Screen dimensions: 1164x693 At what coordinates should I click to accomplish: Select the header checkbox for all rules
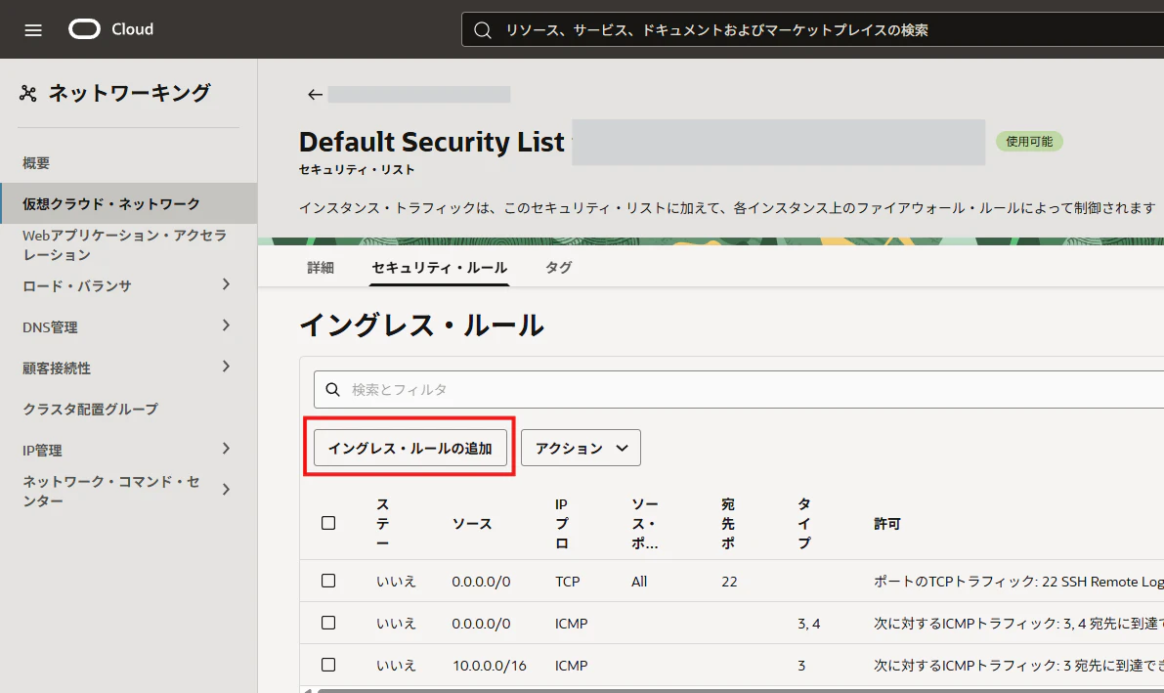click(328, 523)
